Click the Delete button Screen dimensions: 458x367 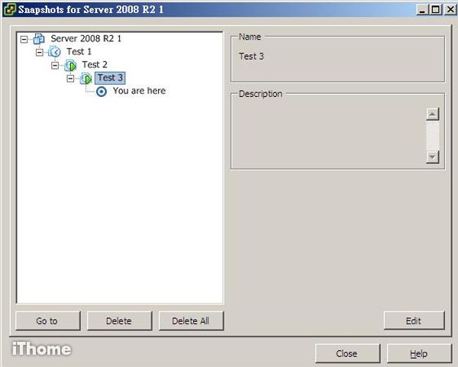120,321
